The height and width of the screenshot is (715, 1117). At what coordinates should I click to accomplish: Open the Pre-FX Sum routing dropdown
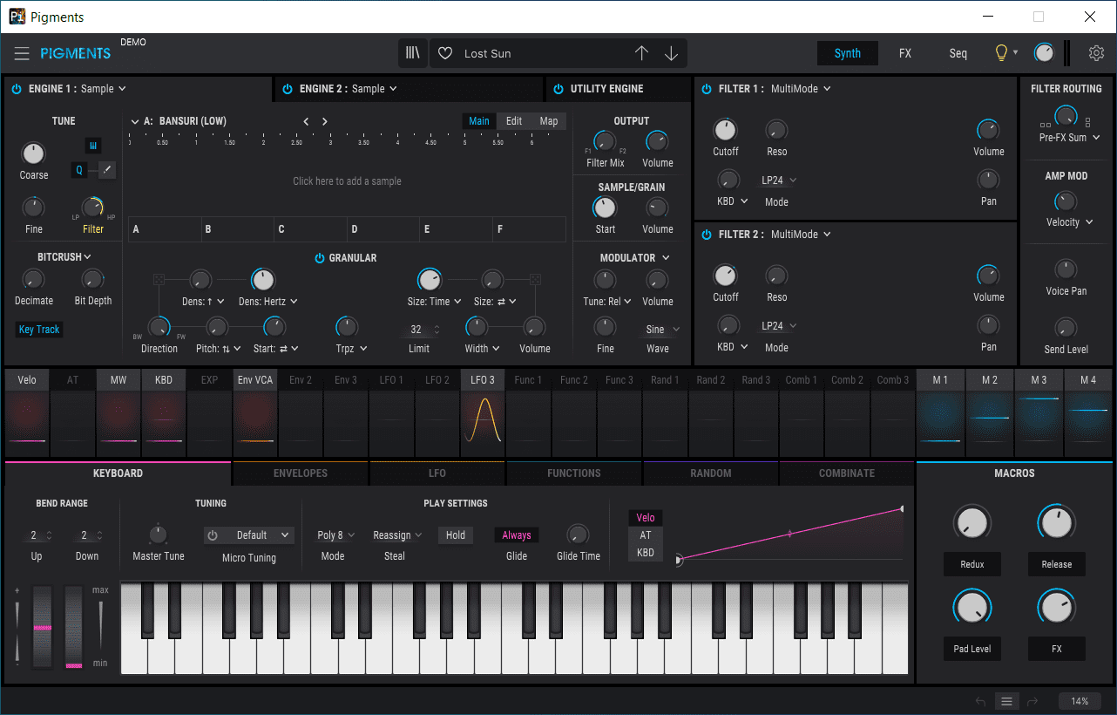[1070, 138]
